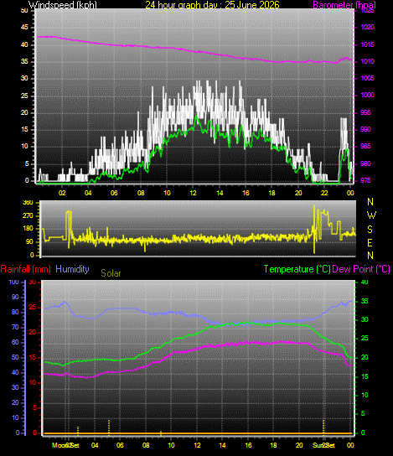Click 40 on the green temperature axis
This screenshot has height=456, width=393.
pos(365,282)
